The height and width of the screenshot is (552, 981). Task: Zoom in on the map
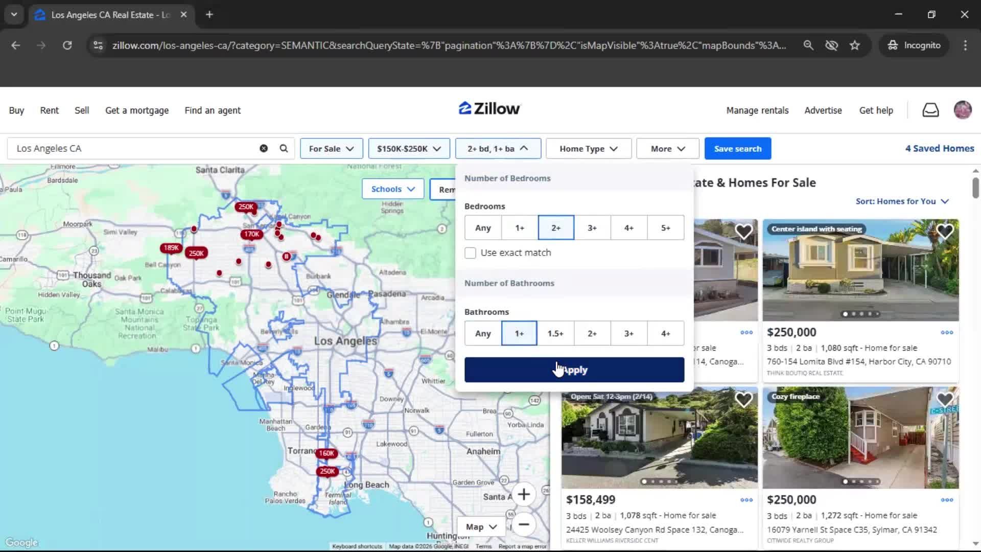[x=524, y=494]
